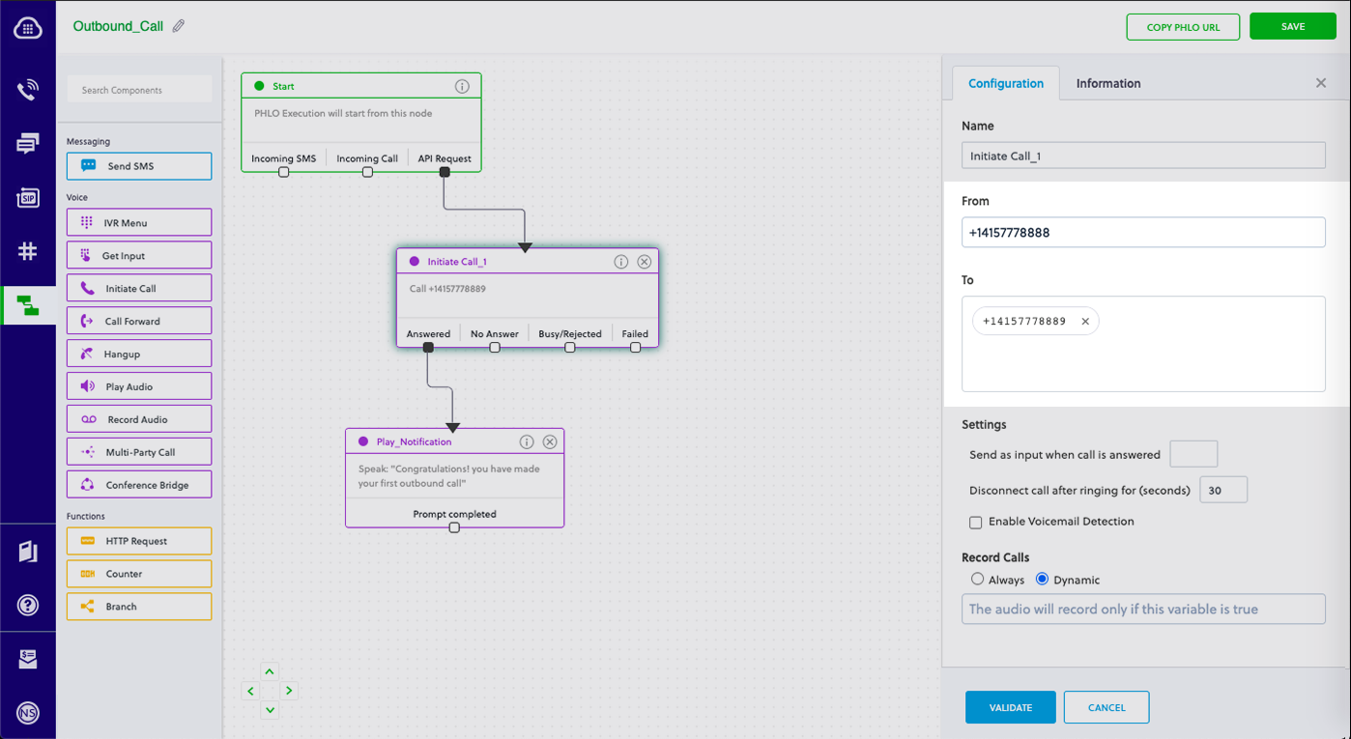The height and width of the screenshot is (739, 1351).
Task: Switch to the Information tab
Action: [1108, 83]
